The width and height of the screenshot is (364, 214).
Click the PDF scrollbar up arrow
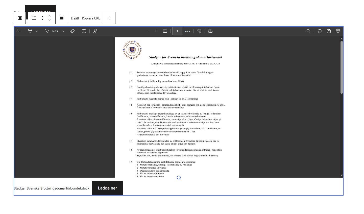coord(342,39)
